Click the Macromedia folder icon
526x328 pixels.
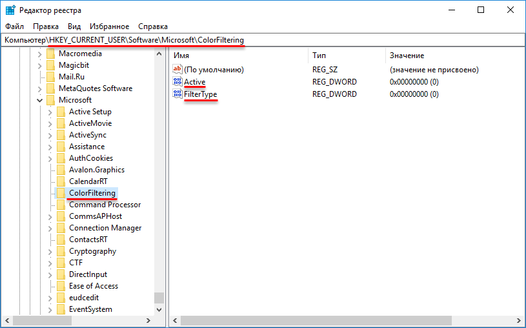[51, 54]
